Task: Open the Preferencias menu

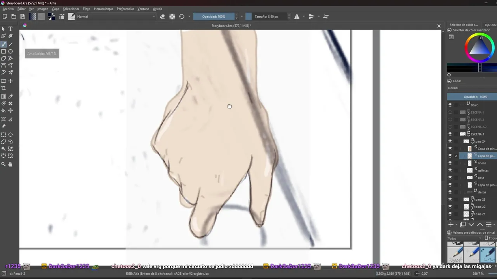Action: (x=125, y=9)
